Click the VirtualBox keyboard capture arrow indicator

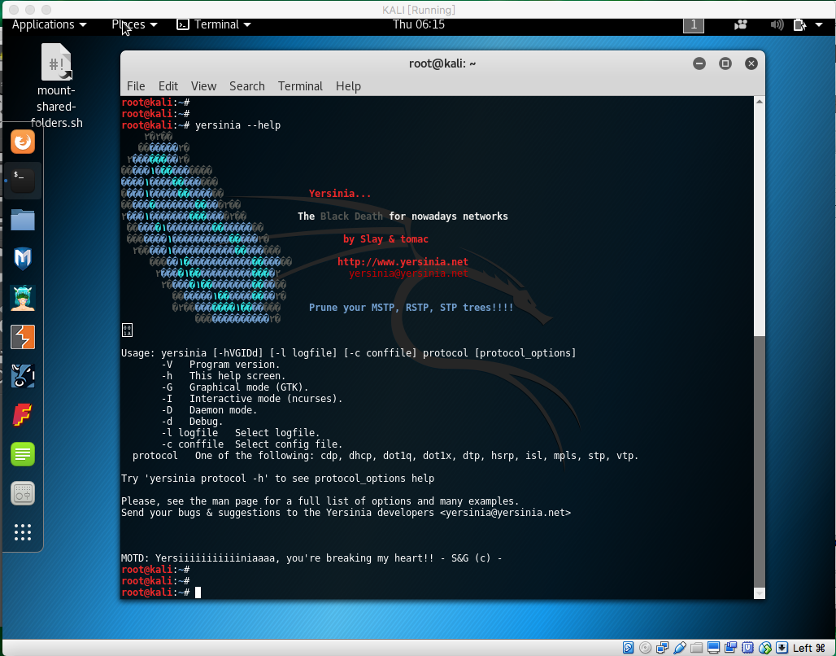pyautogui.click(x=782, y=648)
